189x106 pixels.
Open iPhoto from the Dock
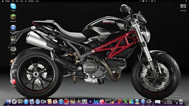73,102
